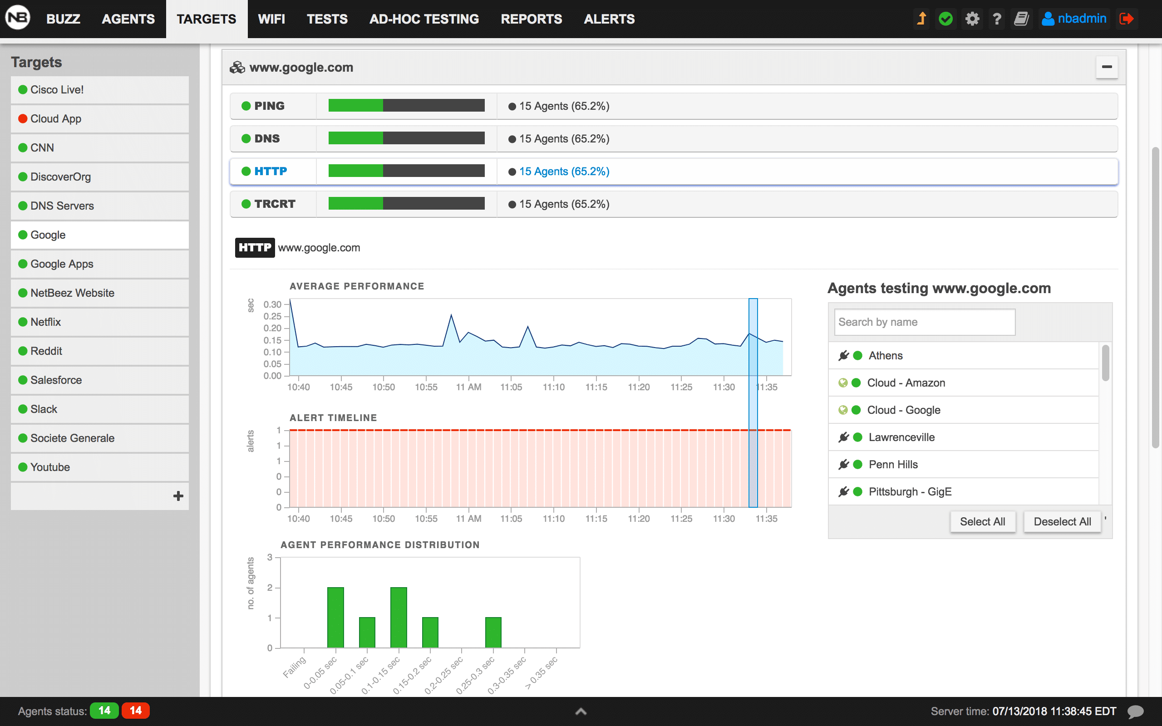Select the Youtube target
The image size is (1162, 726).
(x=100, y=467)
